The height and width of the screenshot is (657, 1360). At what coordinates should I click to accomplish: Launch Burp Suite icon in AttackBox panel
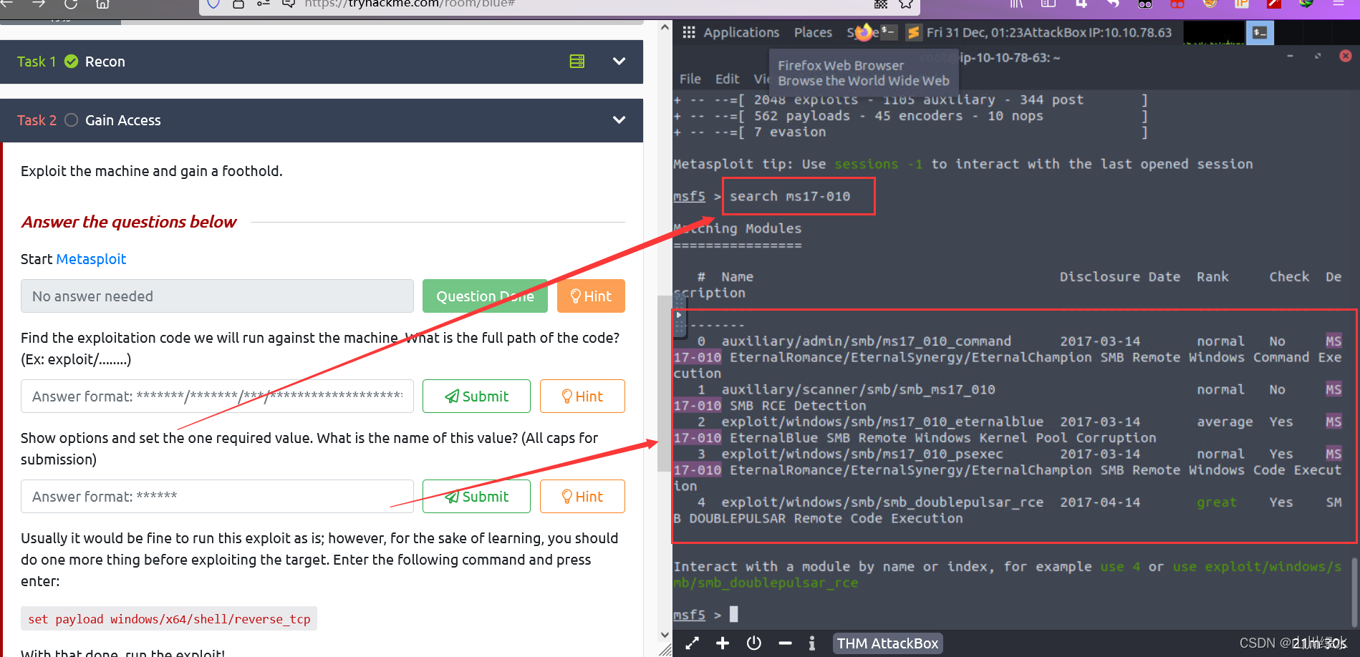pos(913,32)
